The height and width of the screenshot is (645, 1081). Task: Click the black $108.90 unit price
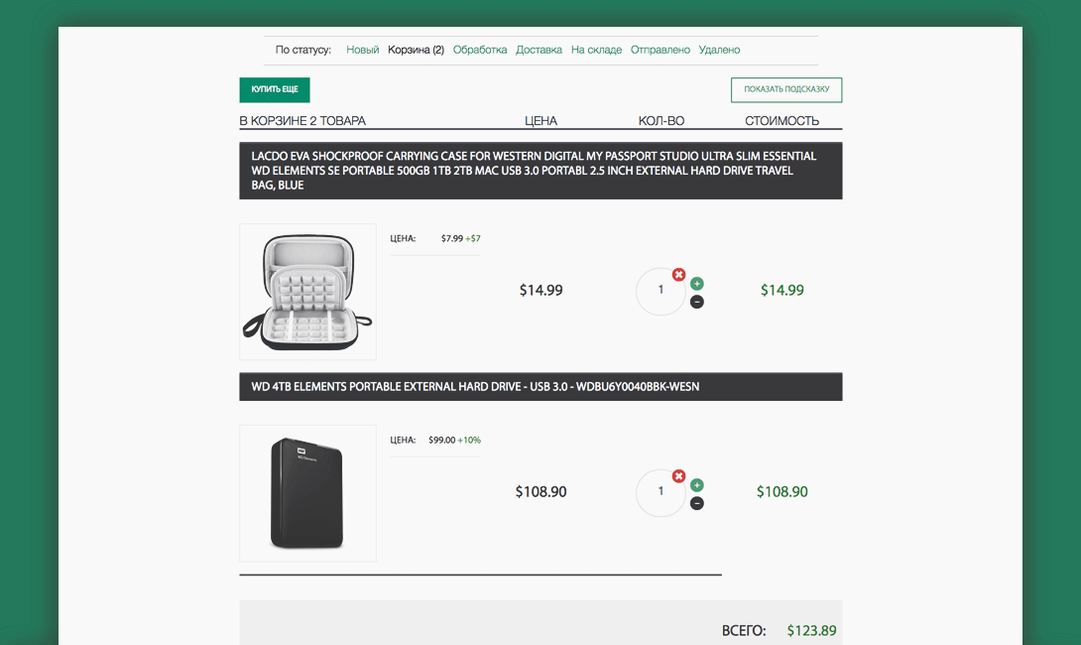pos(540,492)
